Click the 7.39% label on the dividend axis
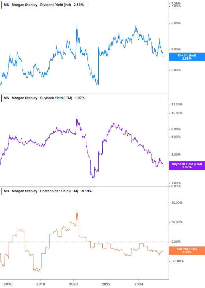The image size is (205, 288). coord(176,3)
